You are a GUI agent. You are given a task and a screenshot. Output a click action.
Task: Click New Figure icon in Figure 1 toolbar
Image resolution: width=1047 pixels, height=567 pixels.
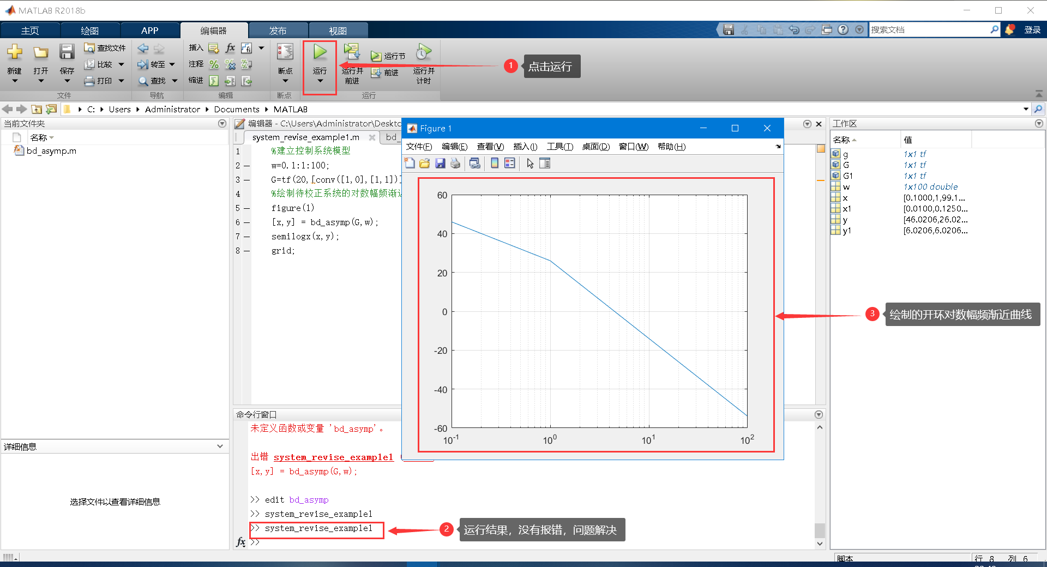410,163
